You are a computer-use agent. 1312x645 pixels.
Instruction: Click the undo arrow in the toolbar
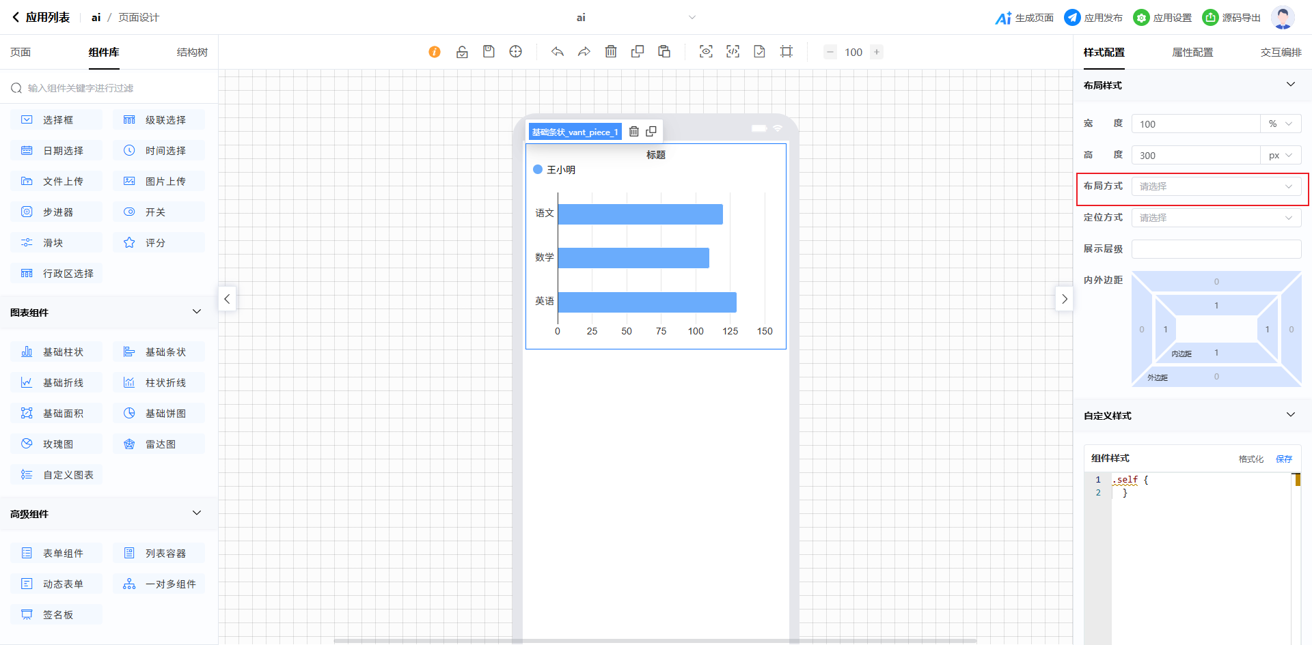(x=558, y=52)
